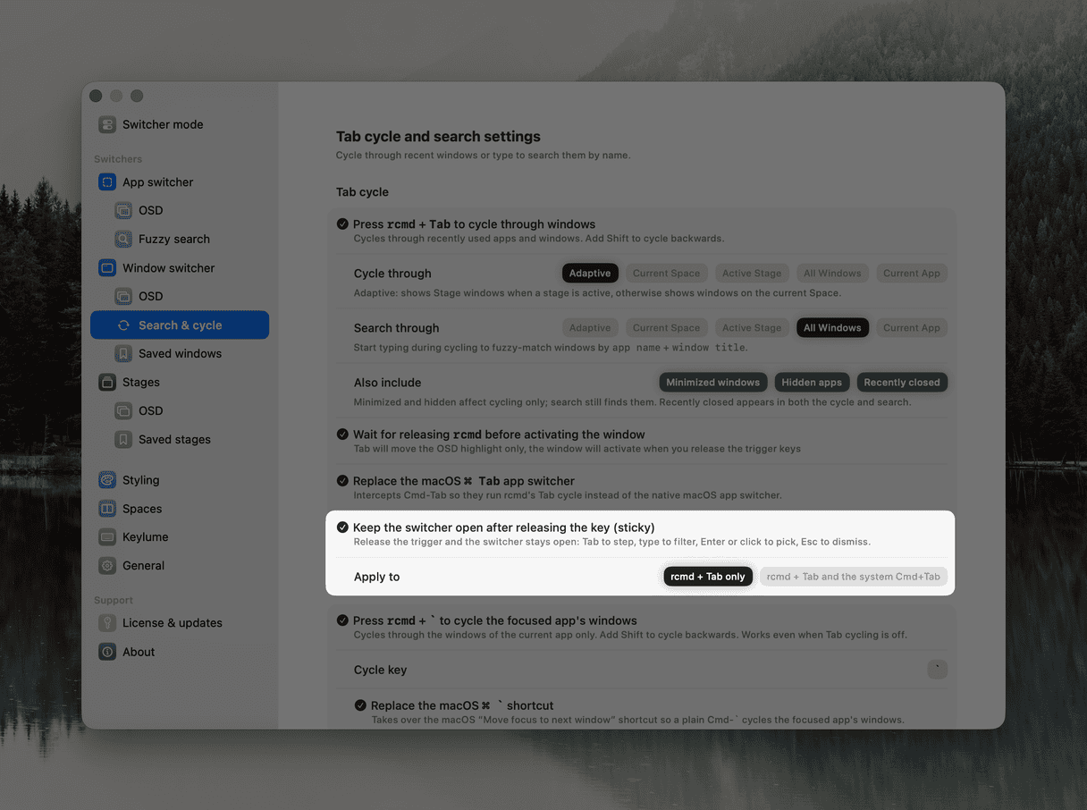Viewport: 1087px width, 810px height.
Task: Select the Search & cycle sidebar item
Action: pos(180,325)
